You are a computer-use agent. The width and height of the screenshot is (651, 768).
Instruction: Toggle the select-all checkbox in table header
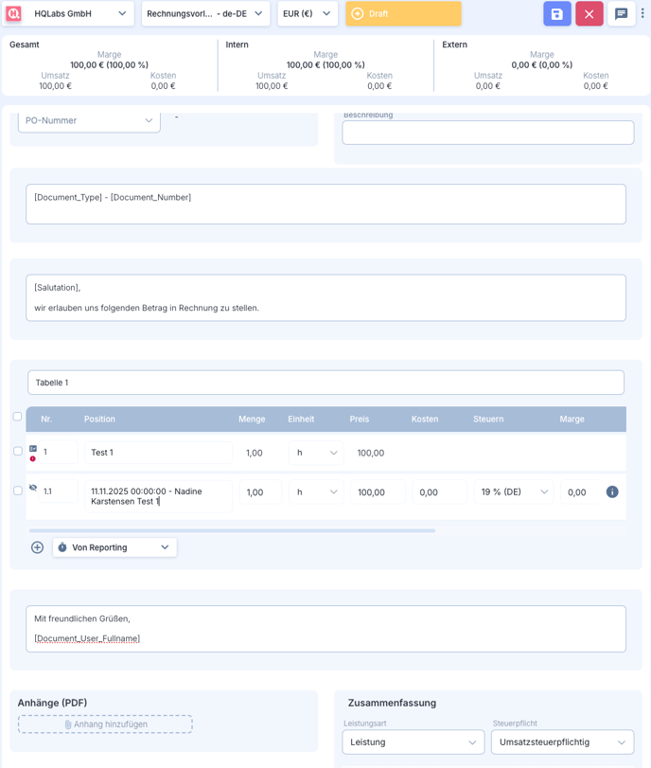coord(17,417)
